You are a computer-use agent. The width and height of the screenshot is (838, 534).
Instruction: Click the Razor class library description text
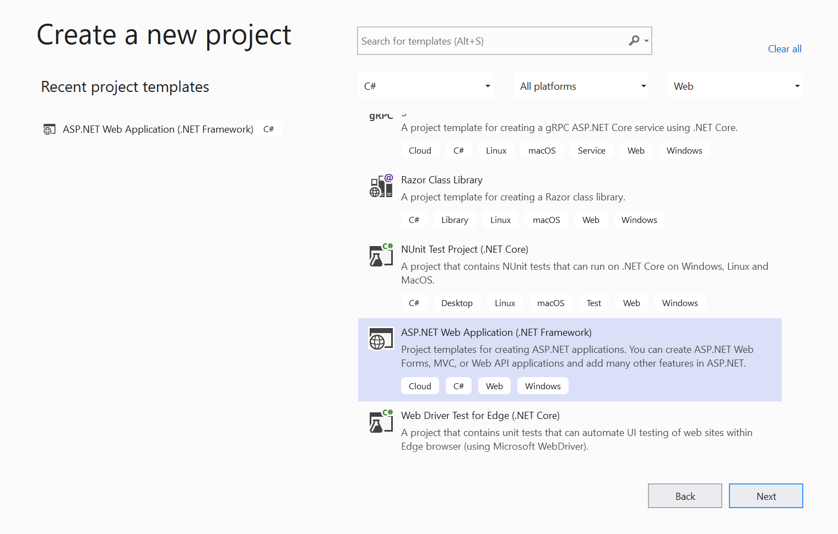513,197
